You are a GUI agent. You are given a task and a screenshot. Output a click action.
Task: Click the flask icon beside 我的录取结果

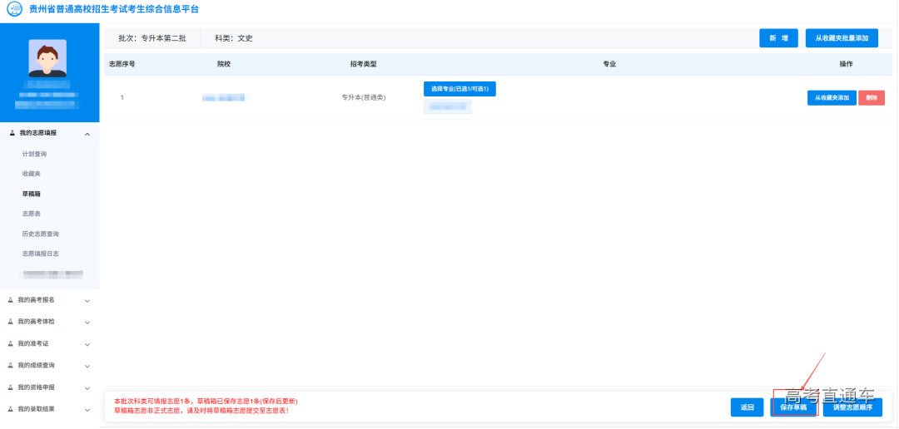click(11, 409)
